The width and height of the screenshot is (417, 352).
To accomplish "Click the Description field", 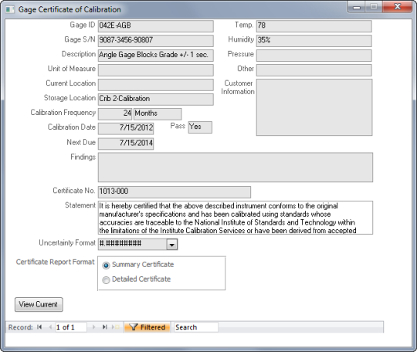I will tap(155, 55).
